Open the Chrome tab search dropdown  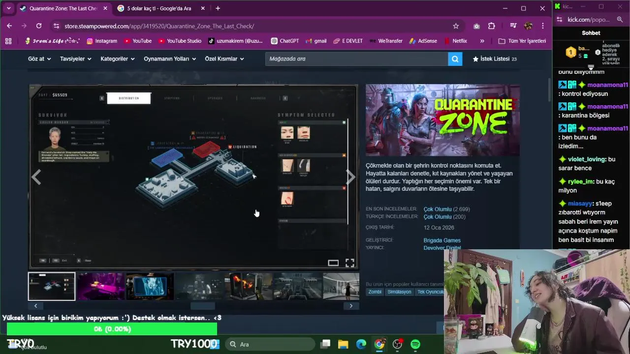click(x=8, y=8)
